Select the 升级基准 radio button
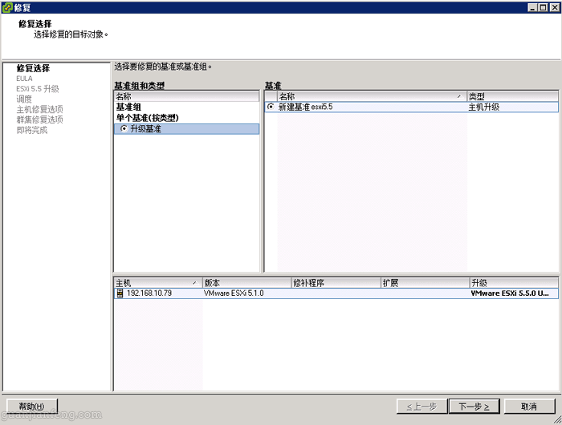The height and width of the screenshot is (425, 562). pos(124,128)
